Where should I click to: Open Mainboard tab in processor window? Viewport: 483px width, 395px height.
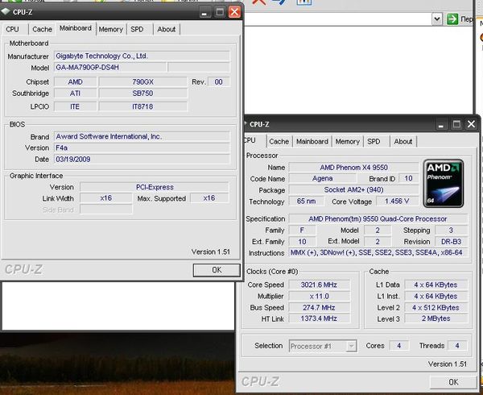(312, 142)
